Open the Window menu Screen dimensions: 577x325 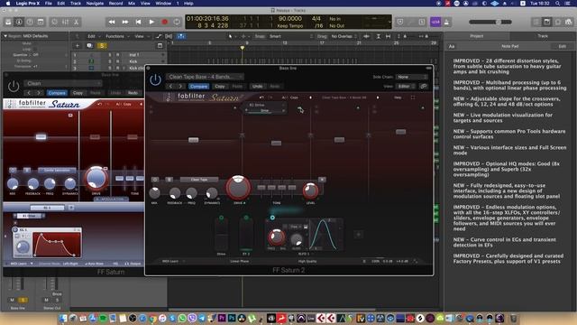point(163,4)
